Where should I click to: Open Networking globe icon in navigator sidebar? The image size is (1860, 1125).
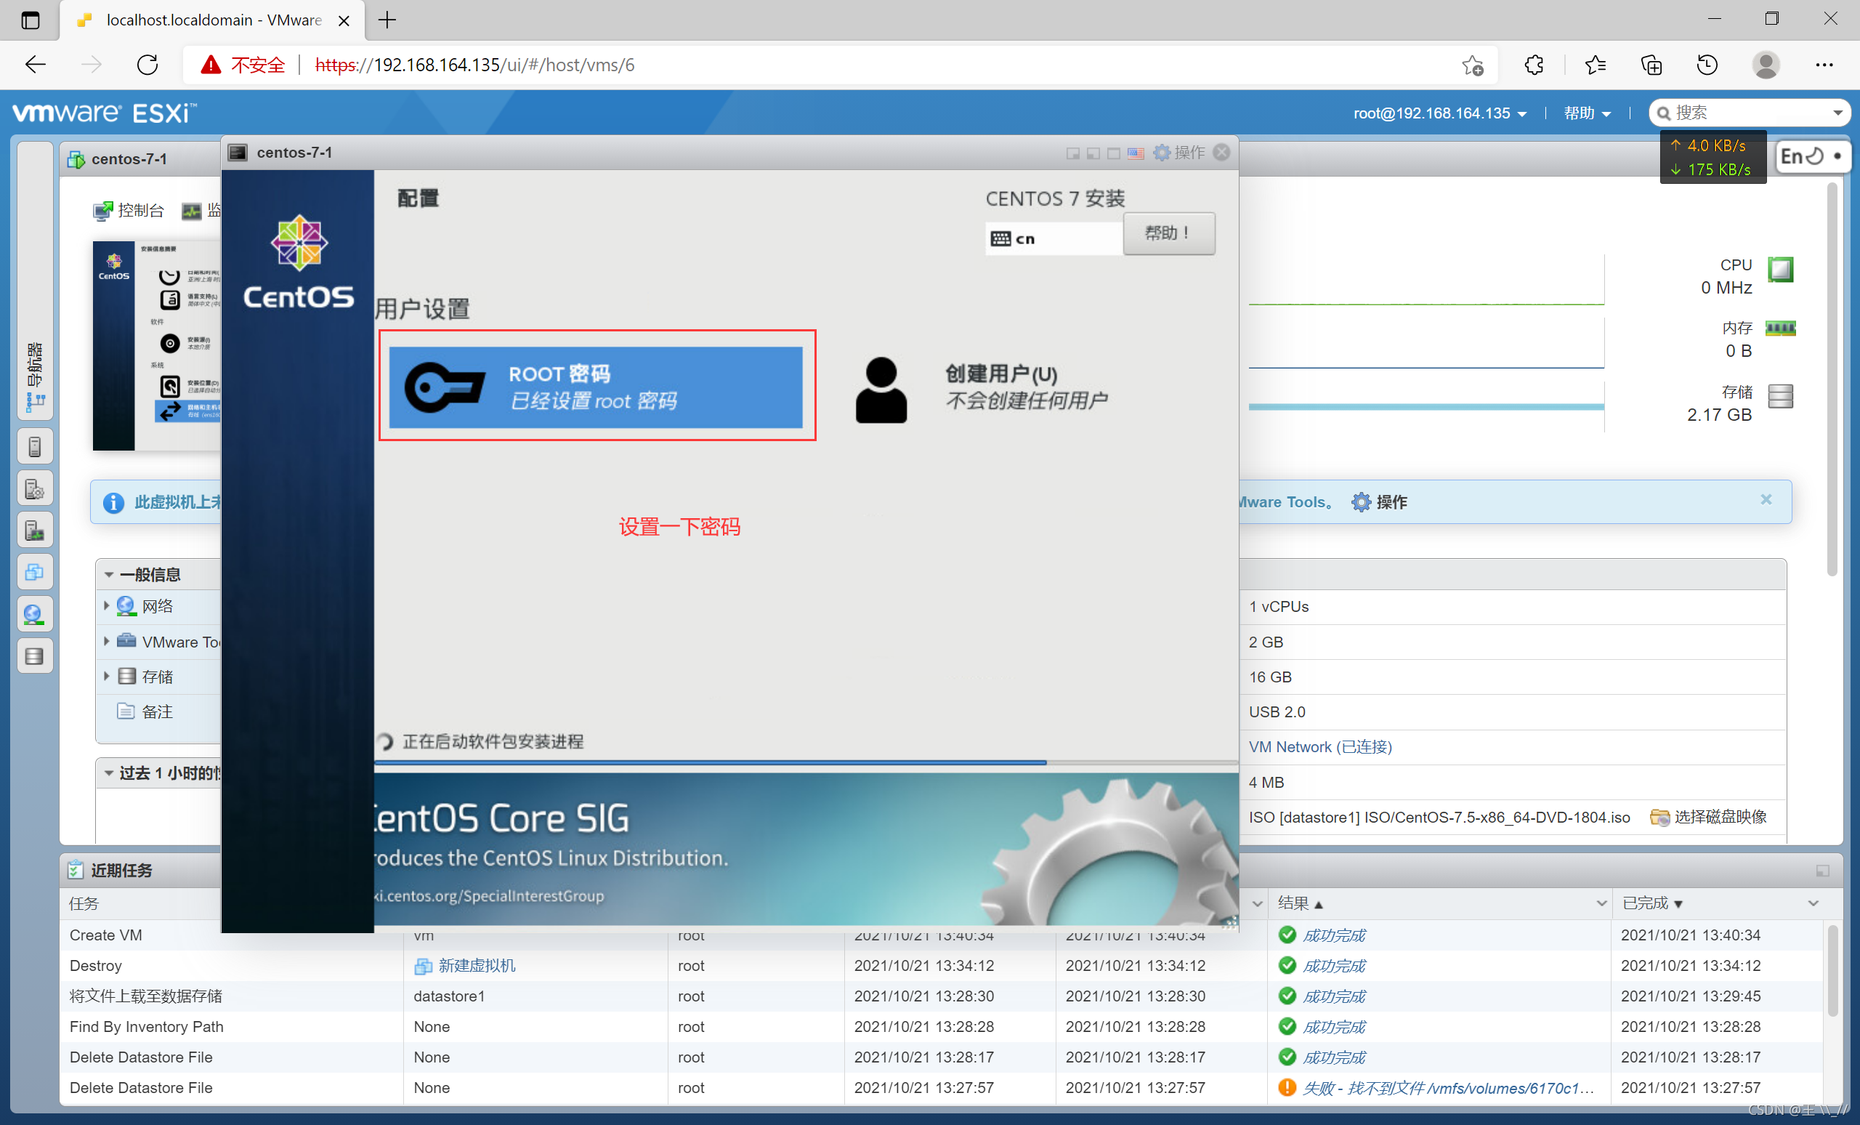tap(35, 615)
